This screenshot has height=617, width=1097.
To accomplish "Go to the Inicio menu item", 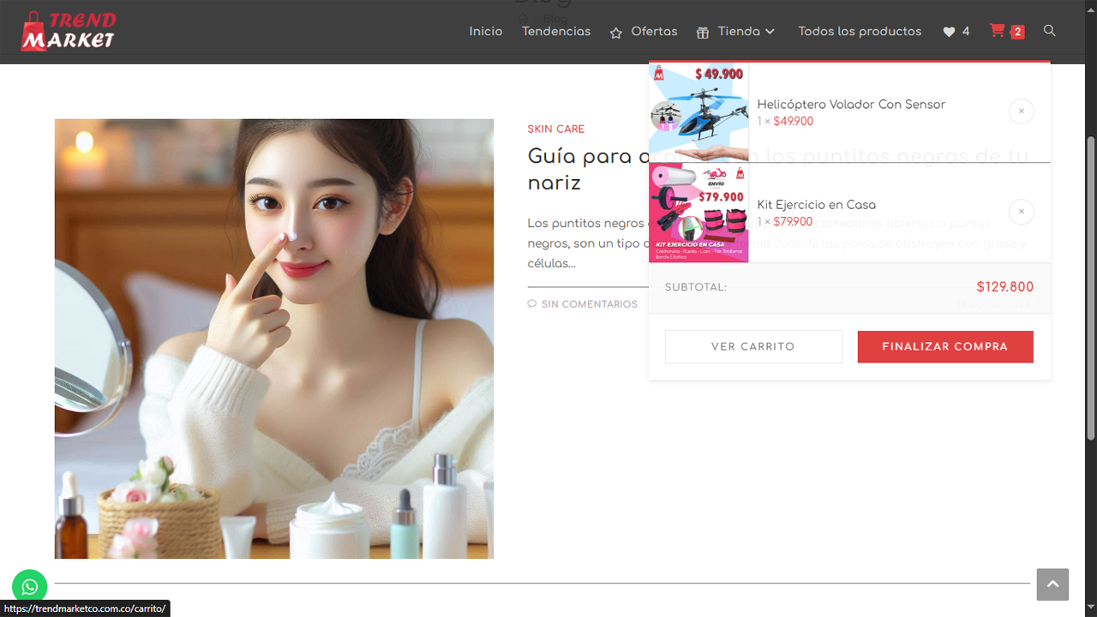I will [x=485, y=32].
